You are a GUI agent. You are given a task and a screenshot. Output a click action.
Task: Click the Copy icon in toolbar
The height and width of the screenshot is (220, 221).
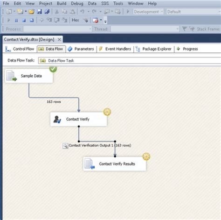point(64,12)
